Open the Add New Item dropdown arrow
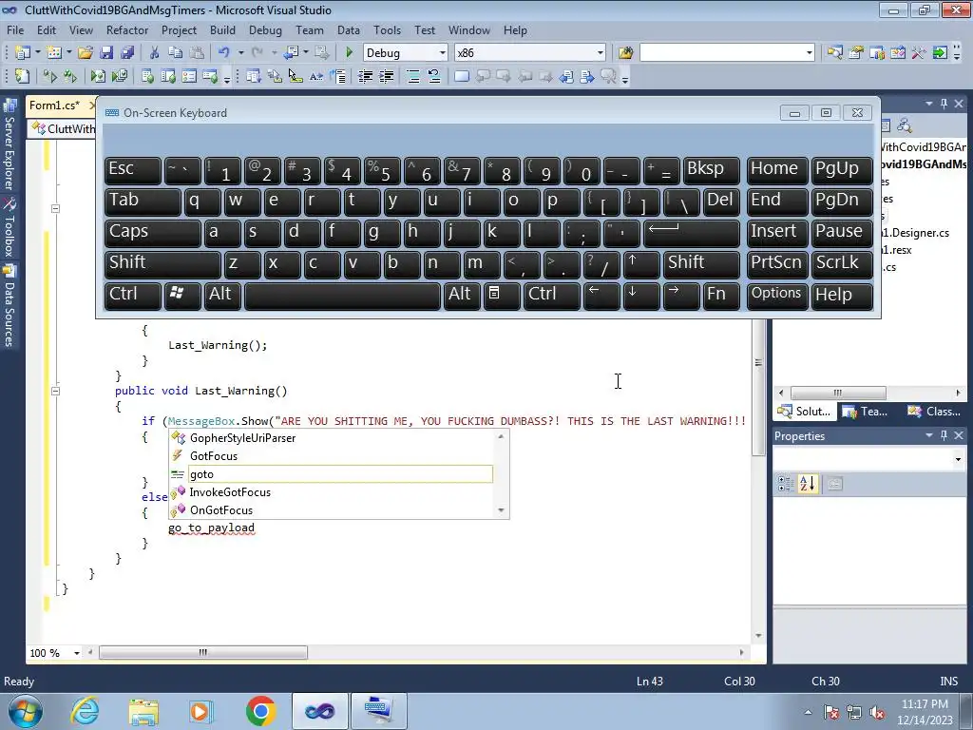973x730 pixels. click(68, 53)
